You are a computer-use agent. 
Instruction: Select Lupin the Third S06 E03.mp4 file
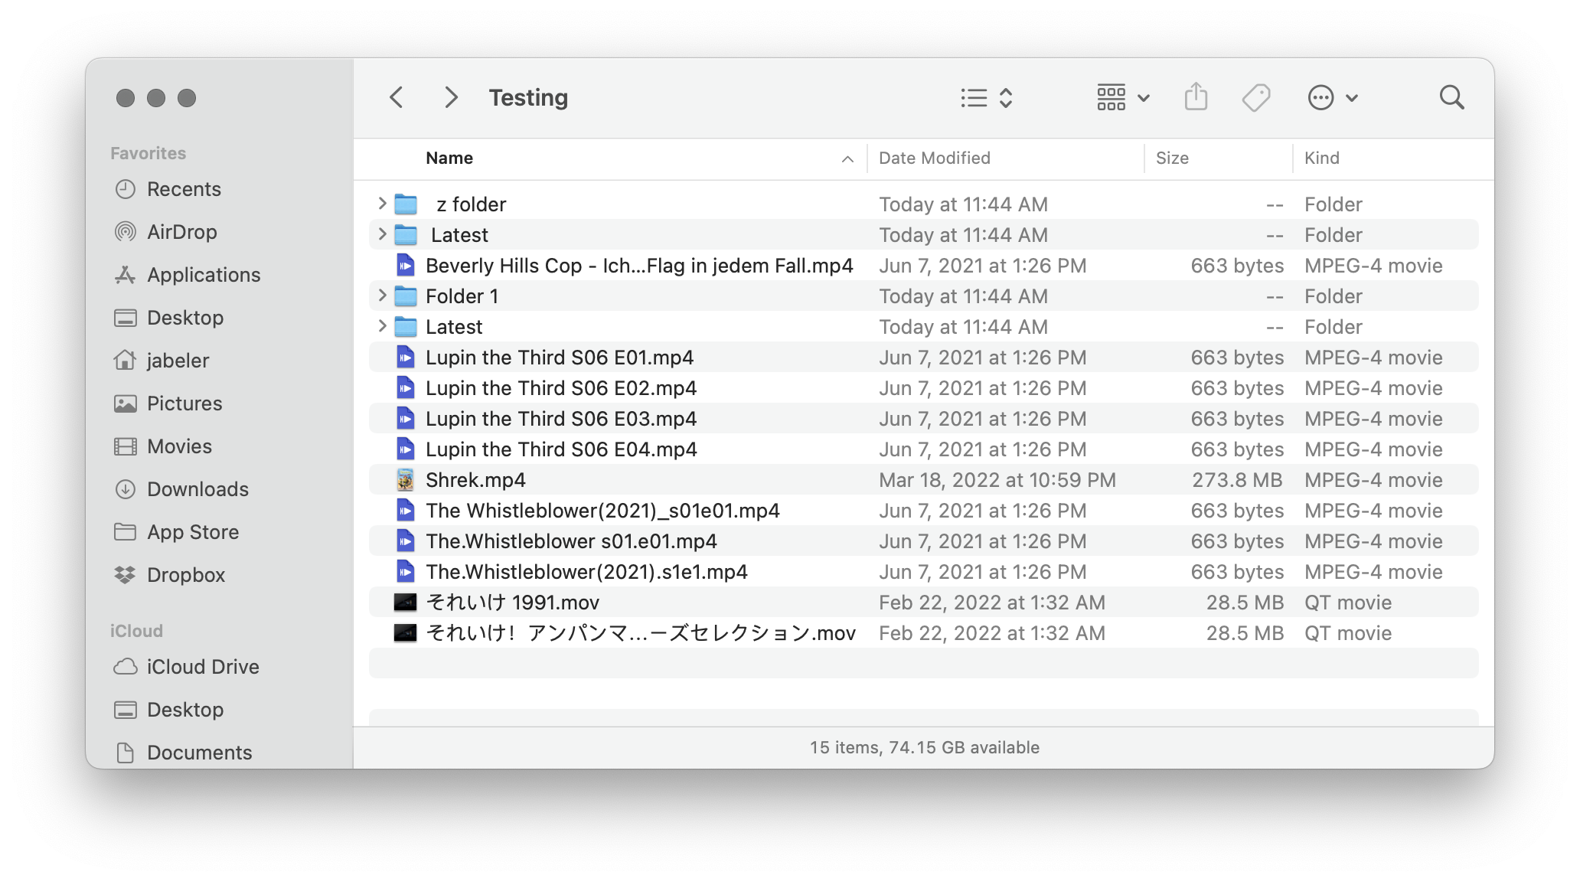coord(560,419)
